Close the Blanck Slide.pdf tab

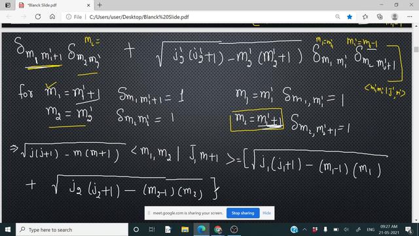(x=88, y=5)
